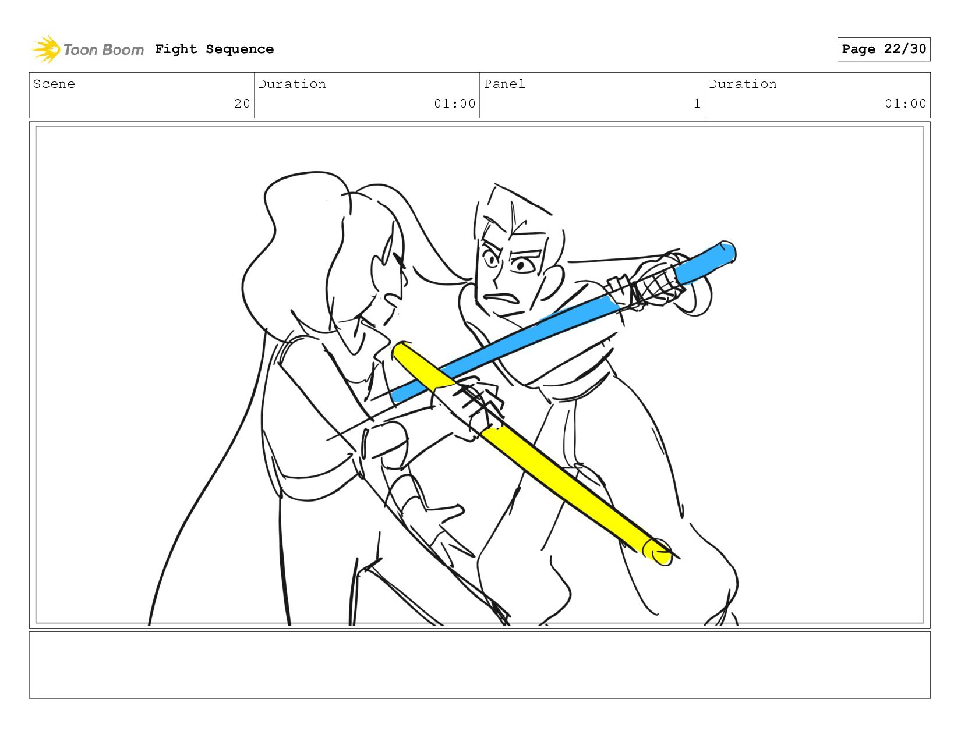
Task: Click the 'Page 22/30' box
Action: (884, 49)
